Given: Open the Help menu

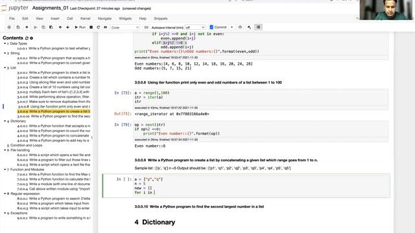Looking at the screenshot, I should pyautogui.click(x=143, y=19).
